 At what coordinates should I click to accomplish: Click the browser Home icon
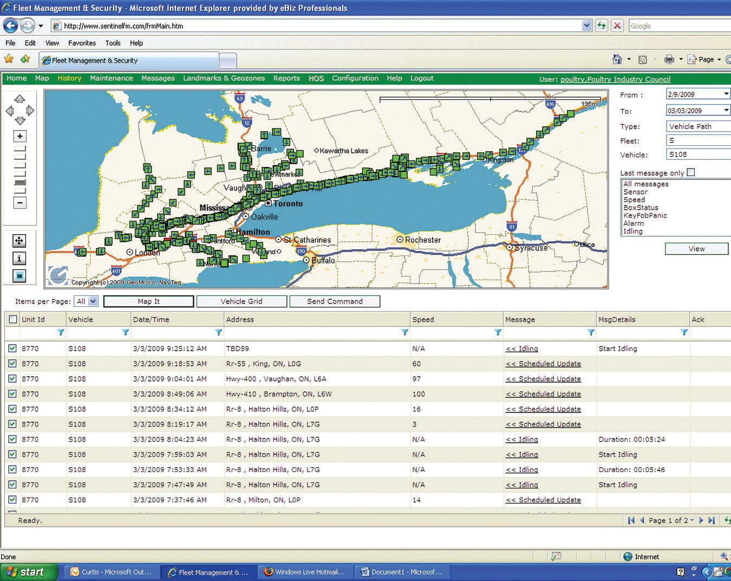tap(617, 59)
